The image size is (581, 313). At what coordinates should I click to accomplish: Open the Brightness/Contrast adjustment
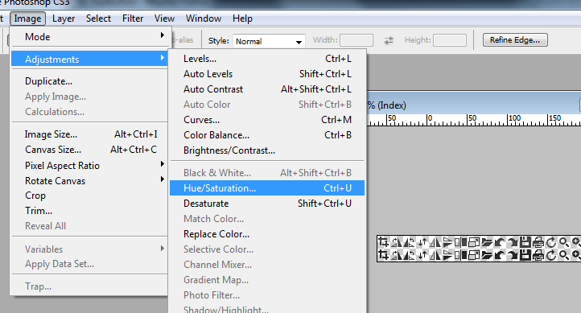(267, 150)
